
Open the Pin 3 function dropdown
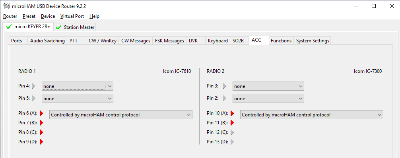coord(268,86)
